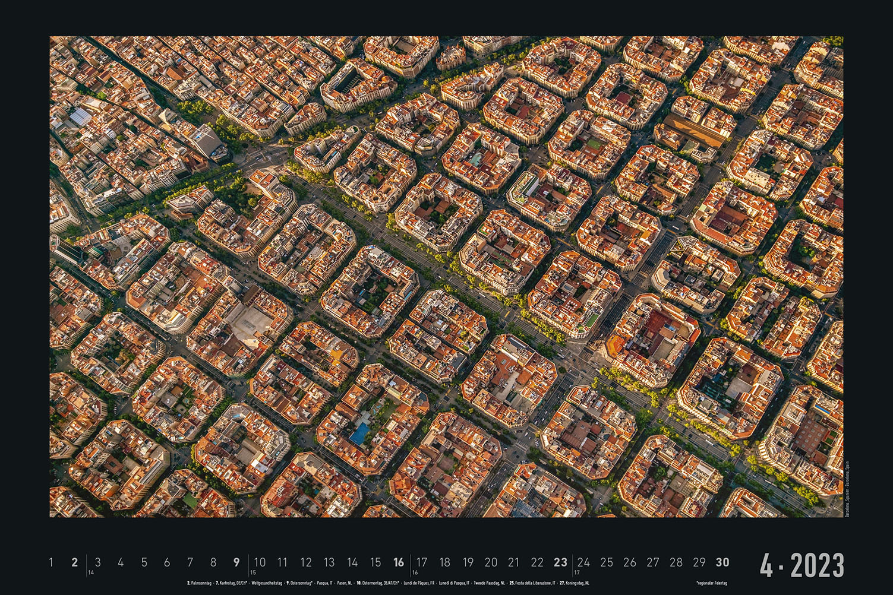Select day 28 in the calendar row
This screenshot has width=893, height=595.
(x=676, y=562)
